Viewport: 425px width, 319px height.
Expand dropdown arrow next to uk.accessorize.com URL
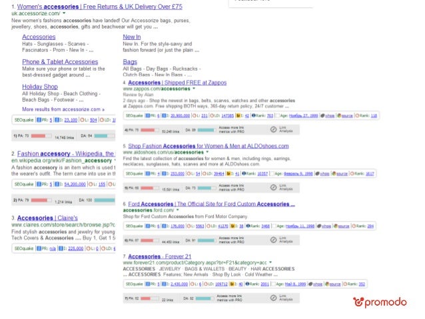click(x=64, y=13)
